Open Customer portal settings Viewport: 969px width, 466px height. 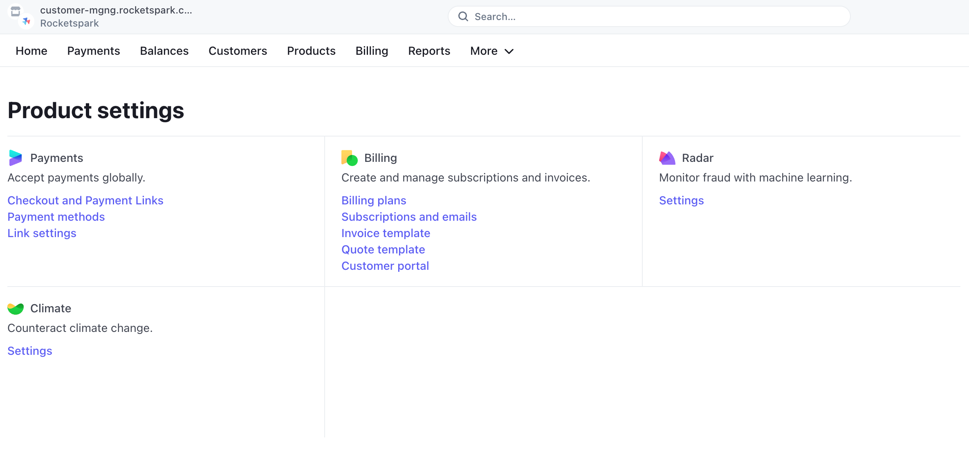(x=385, y=266)
